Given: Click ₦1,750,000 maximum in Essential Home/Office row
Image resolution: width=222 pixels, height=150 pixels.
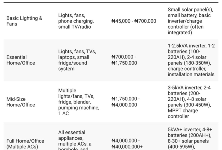Looking at the screenshot, I should (124, 63).
